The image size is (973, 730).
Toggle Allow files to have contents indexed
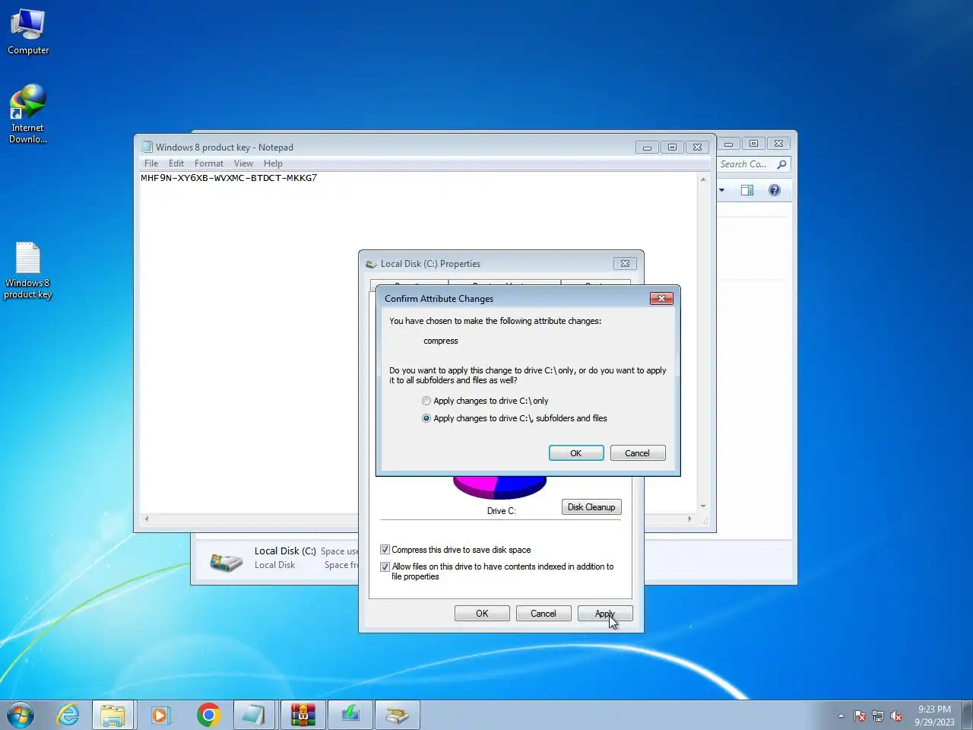tap(385, 567)
